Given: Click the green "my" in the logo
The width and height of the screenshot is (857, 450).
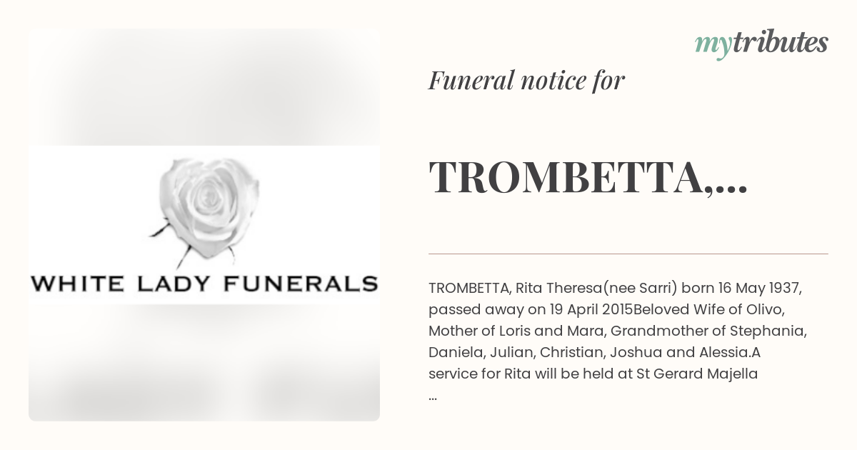Looking at the screenshot, I should point(713,46).
